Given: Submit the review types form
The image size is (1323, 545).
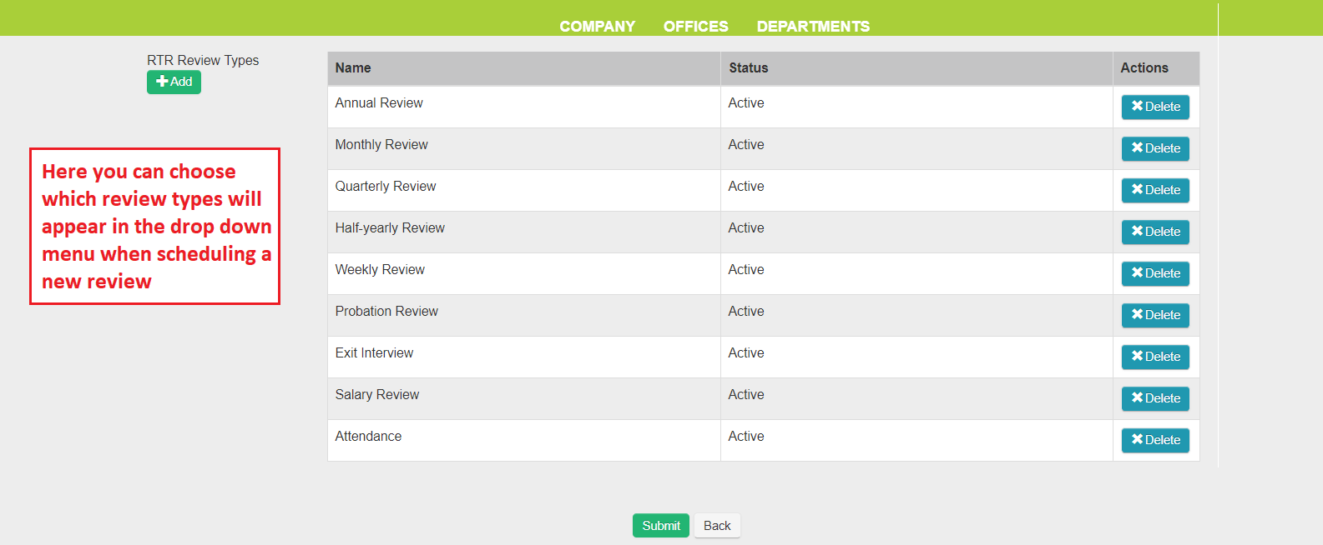Looking at the screenshot, I should pyautogui.click(x=660, y=526).
